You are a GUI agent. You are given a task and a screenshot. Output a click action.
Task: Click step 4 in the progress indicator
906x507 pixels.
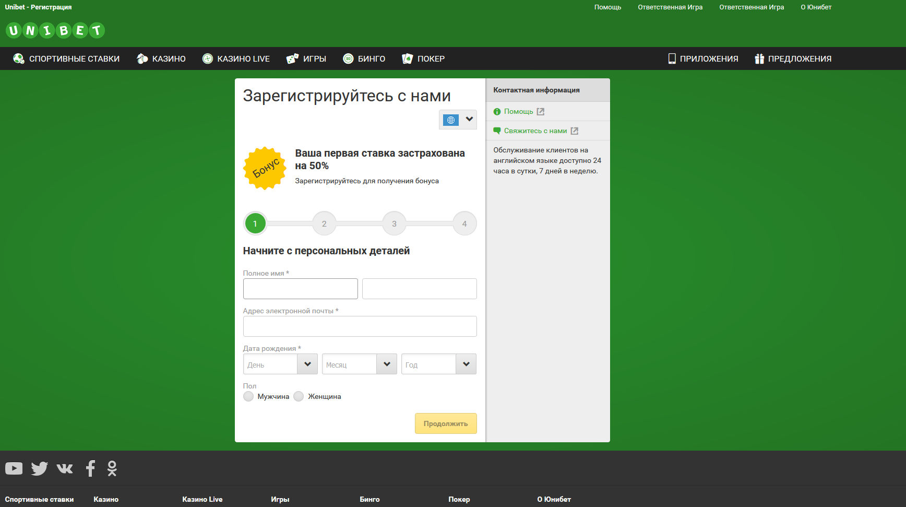pos(464,223)
